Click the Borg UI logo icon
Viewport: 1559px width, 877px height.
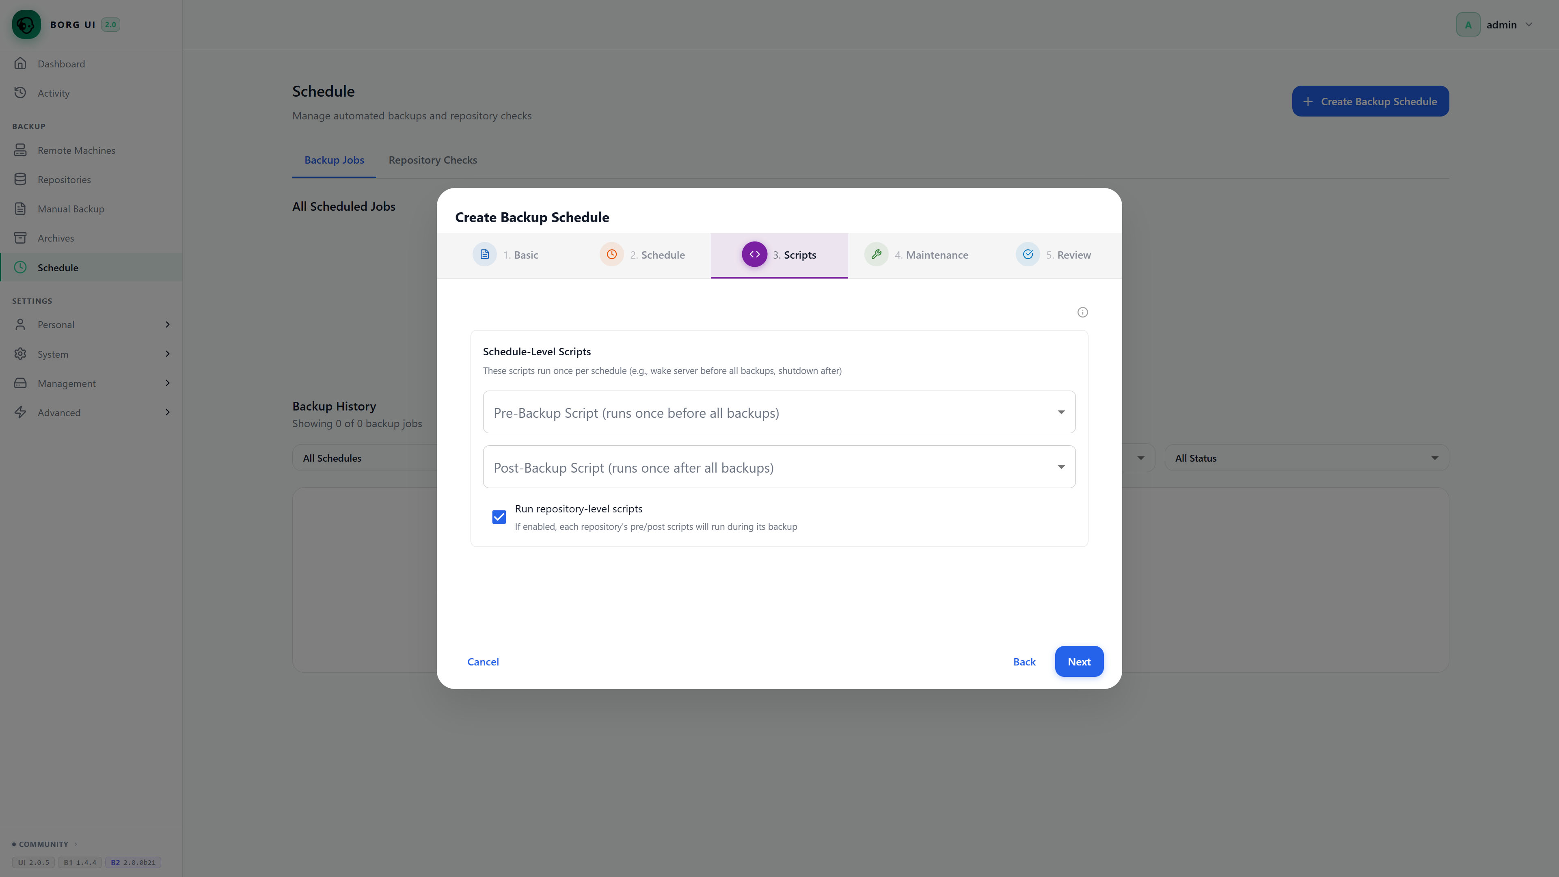tap(26, 24)
